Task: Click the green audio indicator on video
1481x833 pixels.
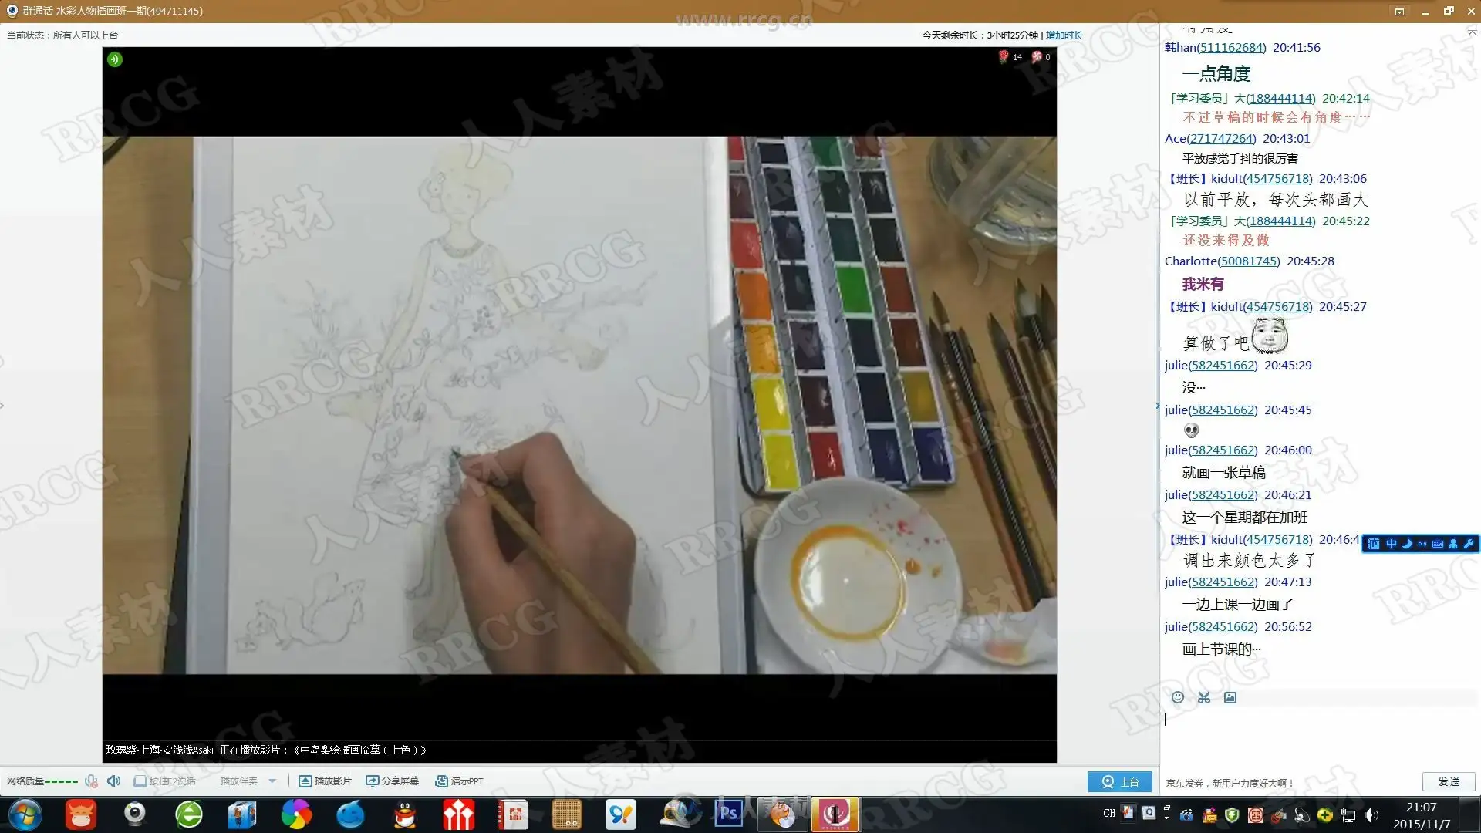Action: pyautogui.click(x=115, y=59)
